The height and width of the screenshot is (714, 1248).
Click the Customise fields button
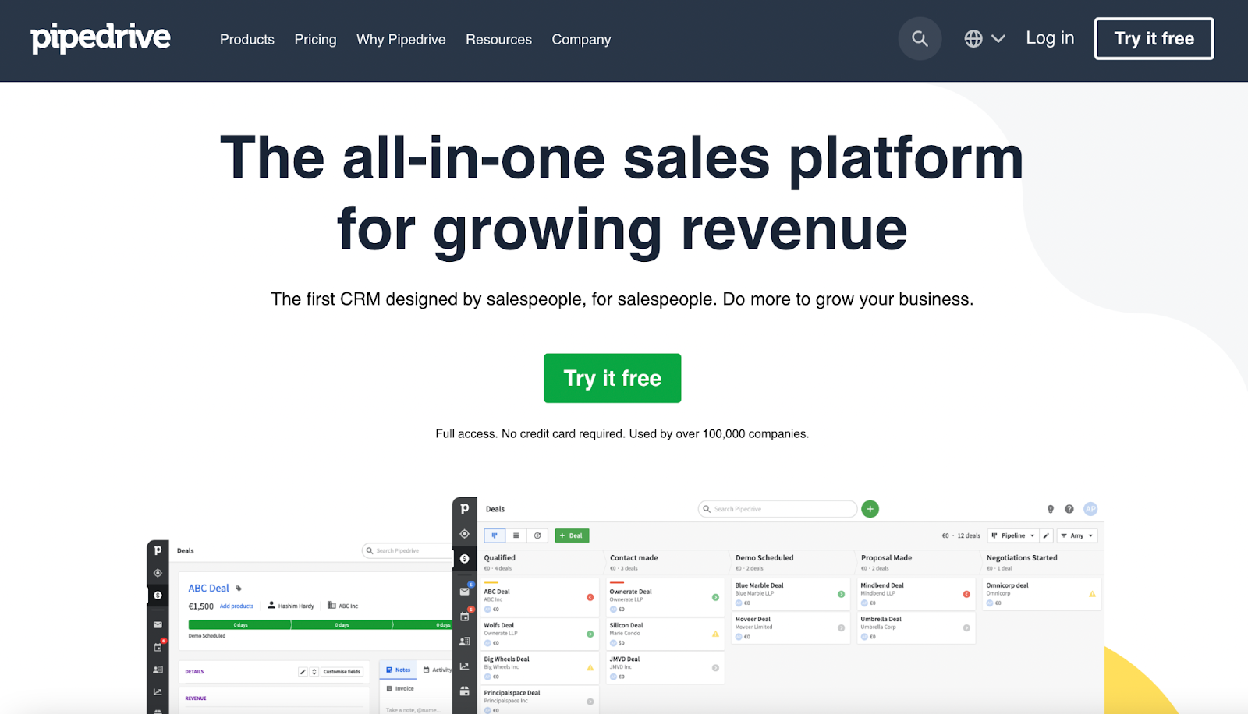[342, 671]
